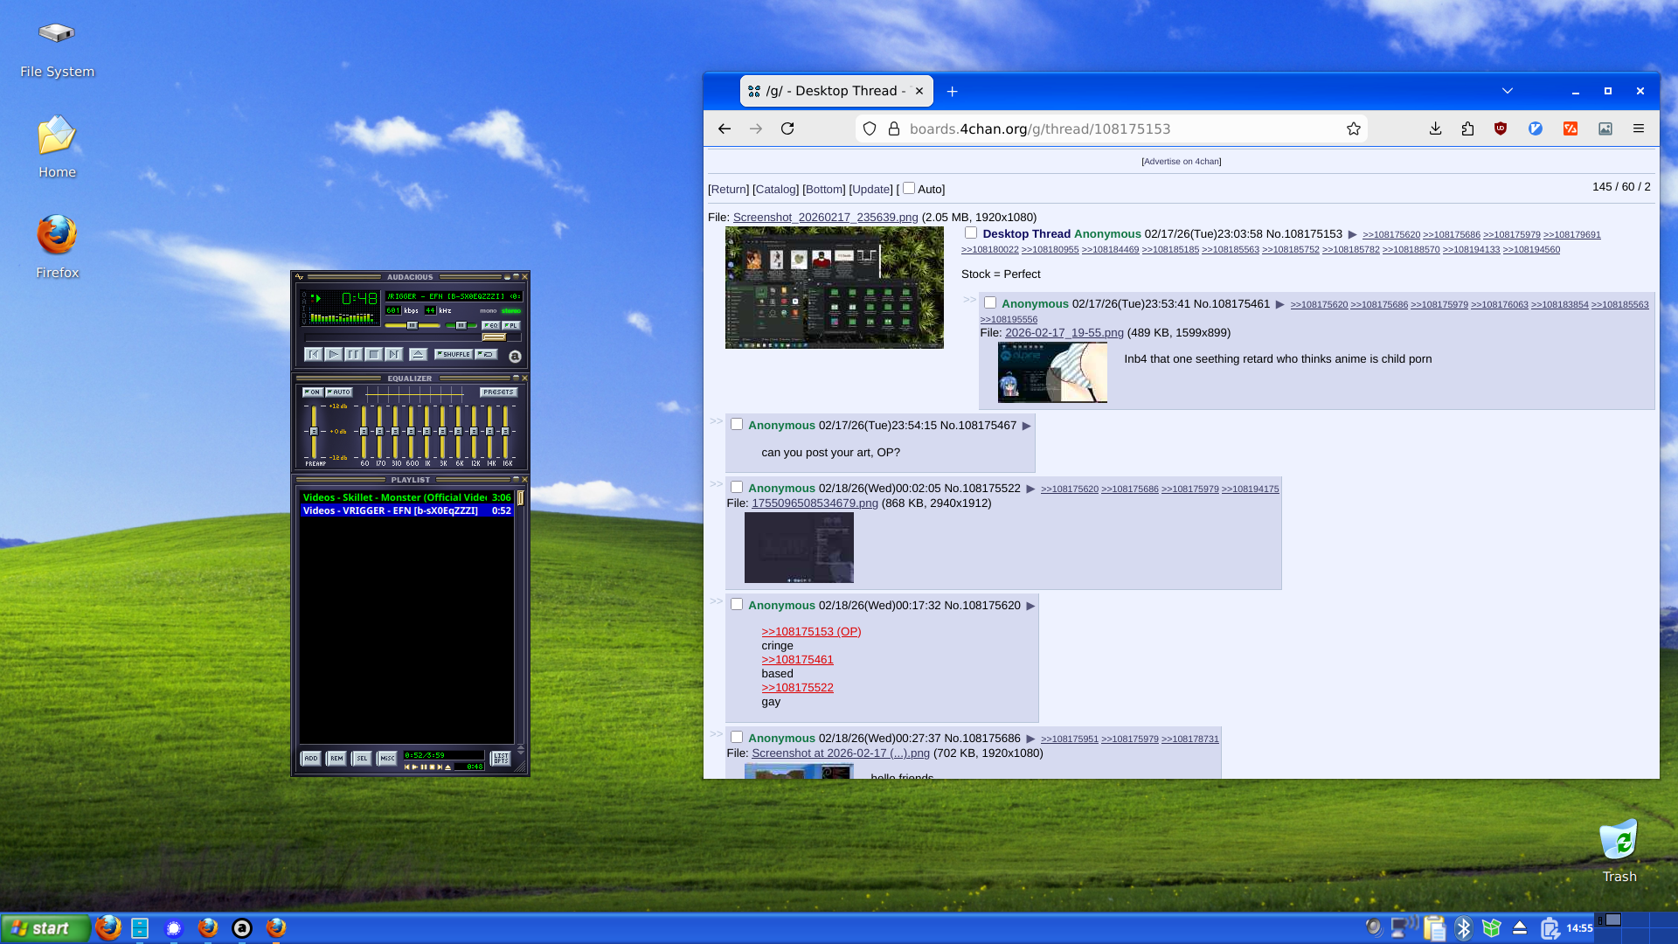Skip to next track in Audacious
The width and height of the screenshot is (1678, 944).
click(x=394, y=354)
